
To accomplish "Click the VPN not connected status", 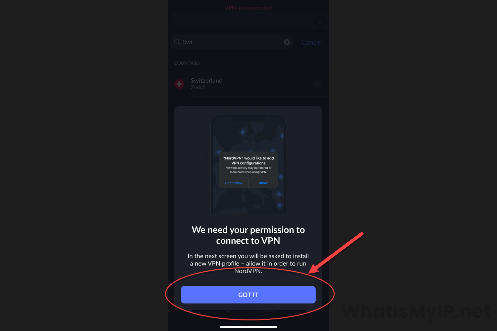I will pos(248,8).
